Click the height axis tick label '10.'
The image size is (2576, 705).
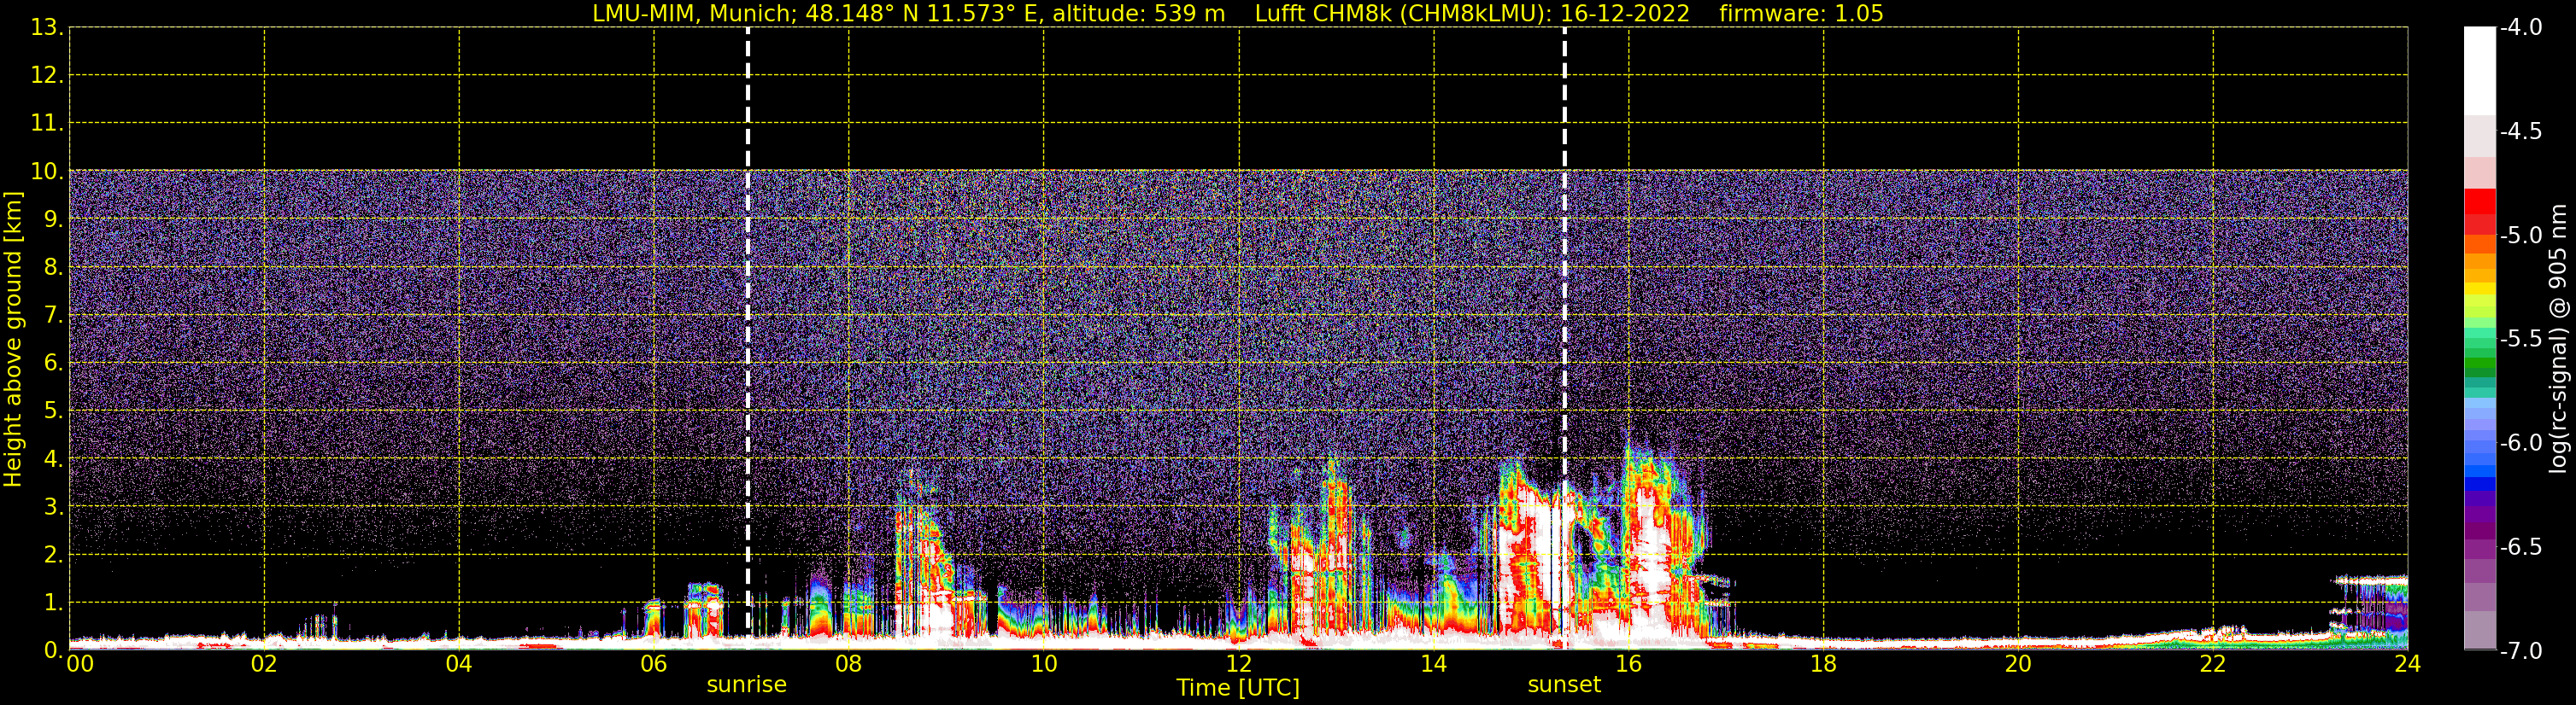click(x=47, y=172)
